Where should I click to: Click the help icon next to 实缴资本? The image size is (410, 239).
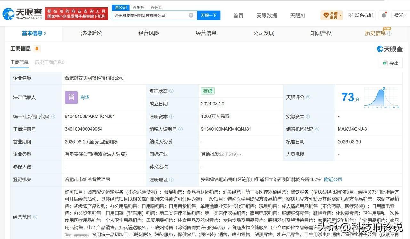click(308, 117)
